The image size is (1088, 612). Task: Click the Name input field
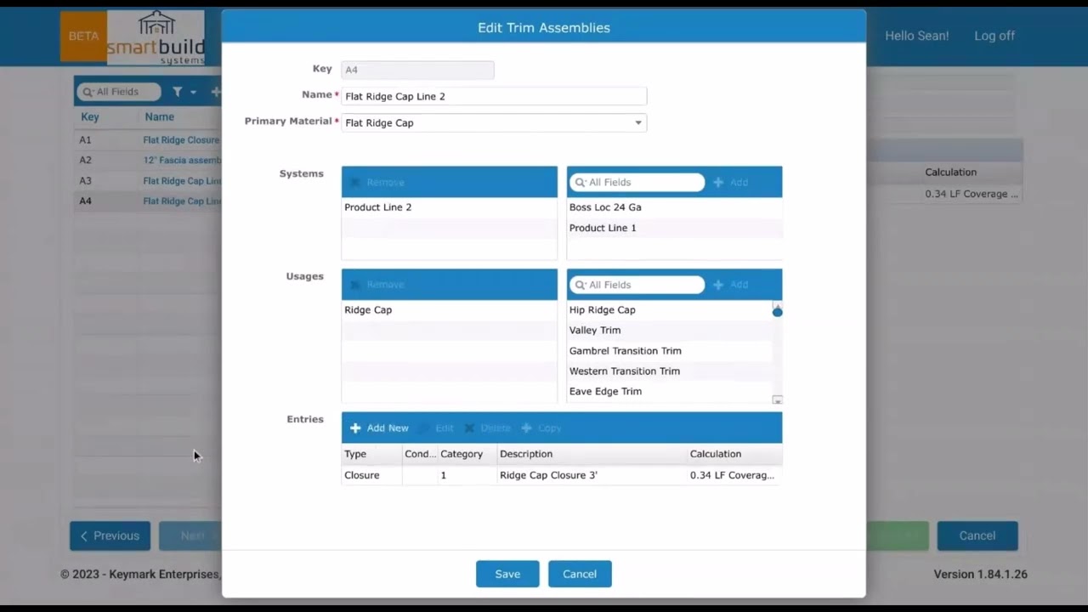[x=494, y=96]
